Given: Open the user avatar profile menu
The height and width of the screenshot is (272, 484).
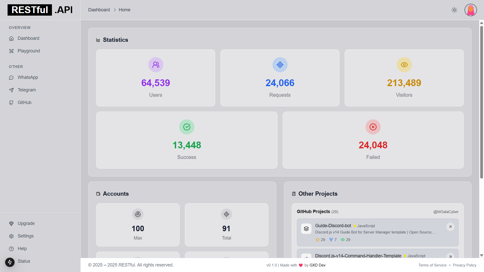Looking at the screenshot, I should [x=471, y=10].
